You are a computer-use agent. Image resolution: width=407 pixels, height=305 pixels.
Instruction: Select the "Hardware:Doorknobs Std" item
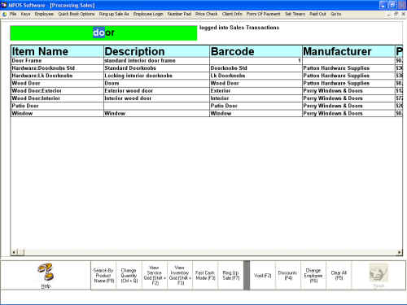tap(57, 68)
